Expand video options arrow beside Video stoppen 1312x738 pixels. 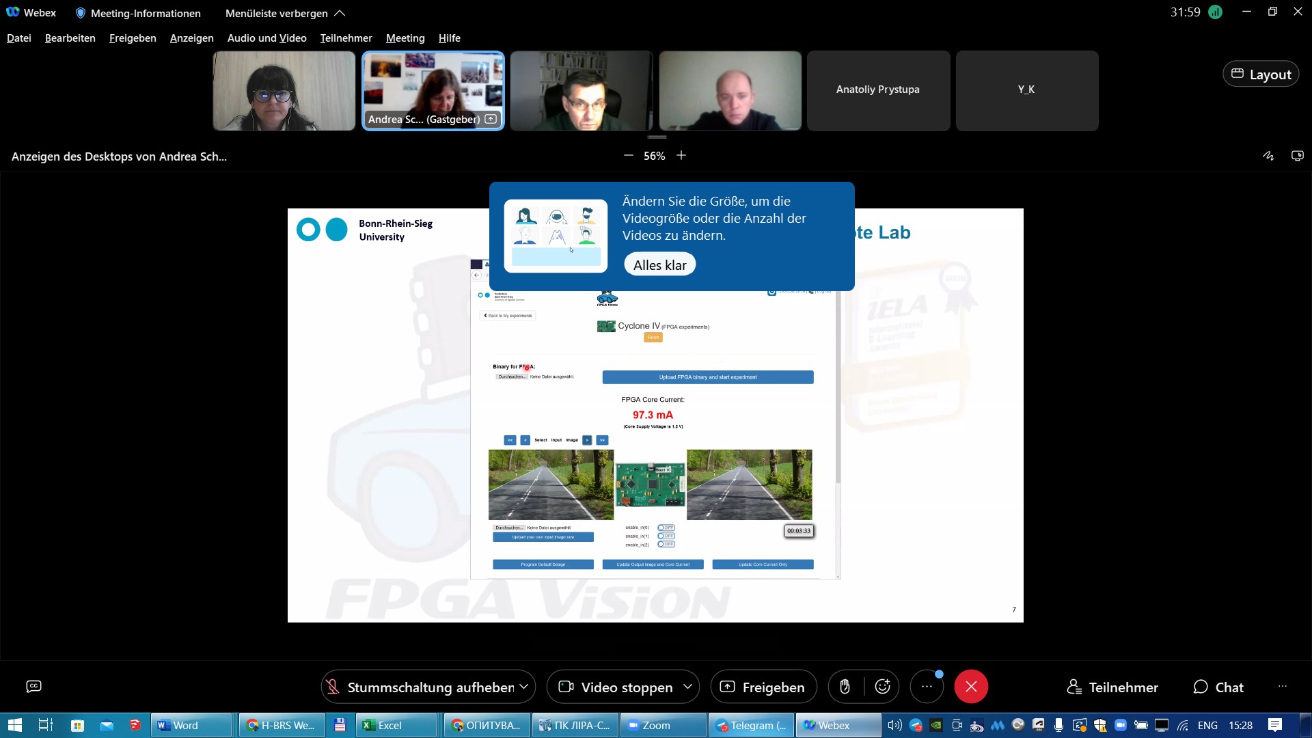tap(687, 687)
